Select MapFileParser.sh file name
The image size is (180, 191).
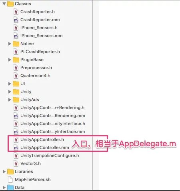[x=33, y=179]
